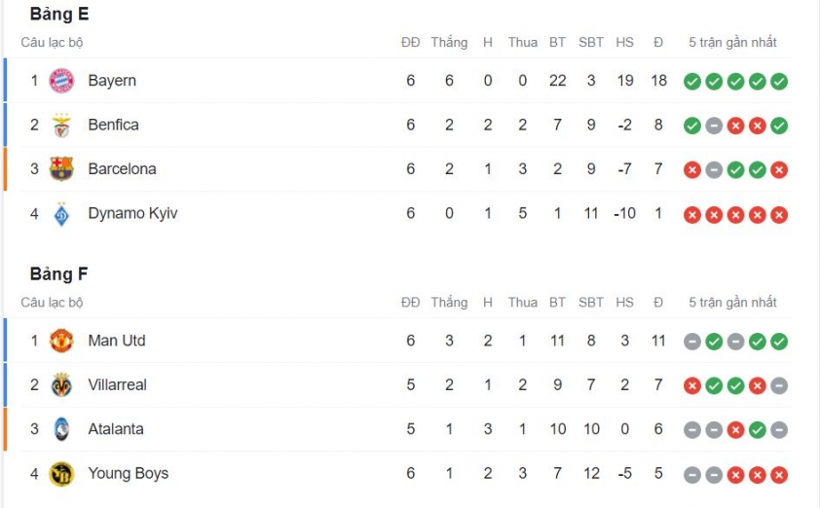This screenshot has height=508, width=820.
Task: Open the Barcelona team name link
Action: click(122, 168)
